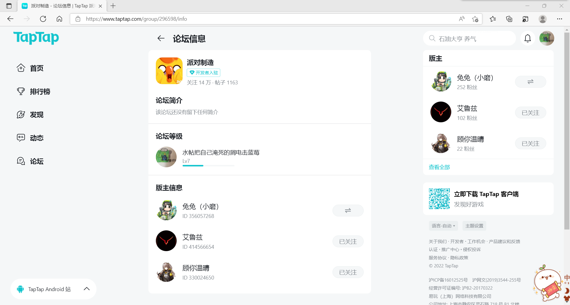Open 顾你温晴 avatar in 版主 sidebar
Screen dimensions: 570x305
441,143
